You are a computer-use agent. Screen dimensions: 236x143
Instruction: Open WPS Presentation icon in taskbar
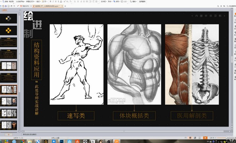click(x=117, y=141)
